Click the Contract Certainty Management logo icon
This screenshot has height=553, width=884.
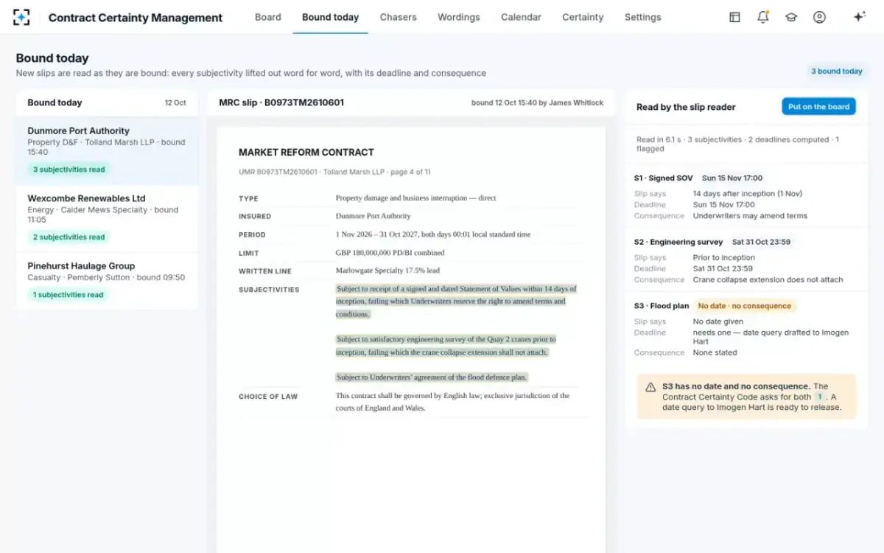click(21, 17)
